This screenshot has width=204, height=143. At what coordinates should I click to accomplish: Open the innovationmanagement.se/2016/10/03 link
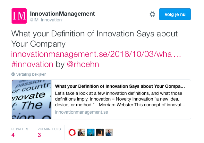point(96,54)
